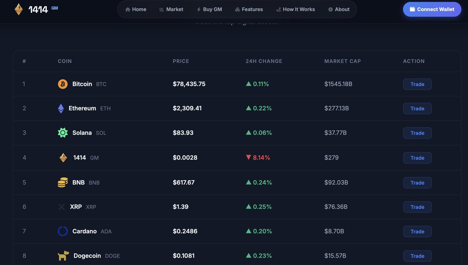Image resolution: width=468 pixels, height=265 pixels.
Task: Click the Ethereum diamond icon
Action: coord(61,108)
